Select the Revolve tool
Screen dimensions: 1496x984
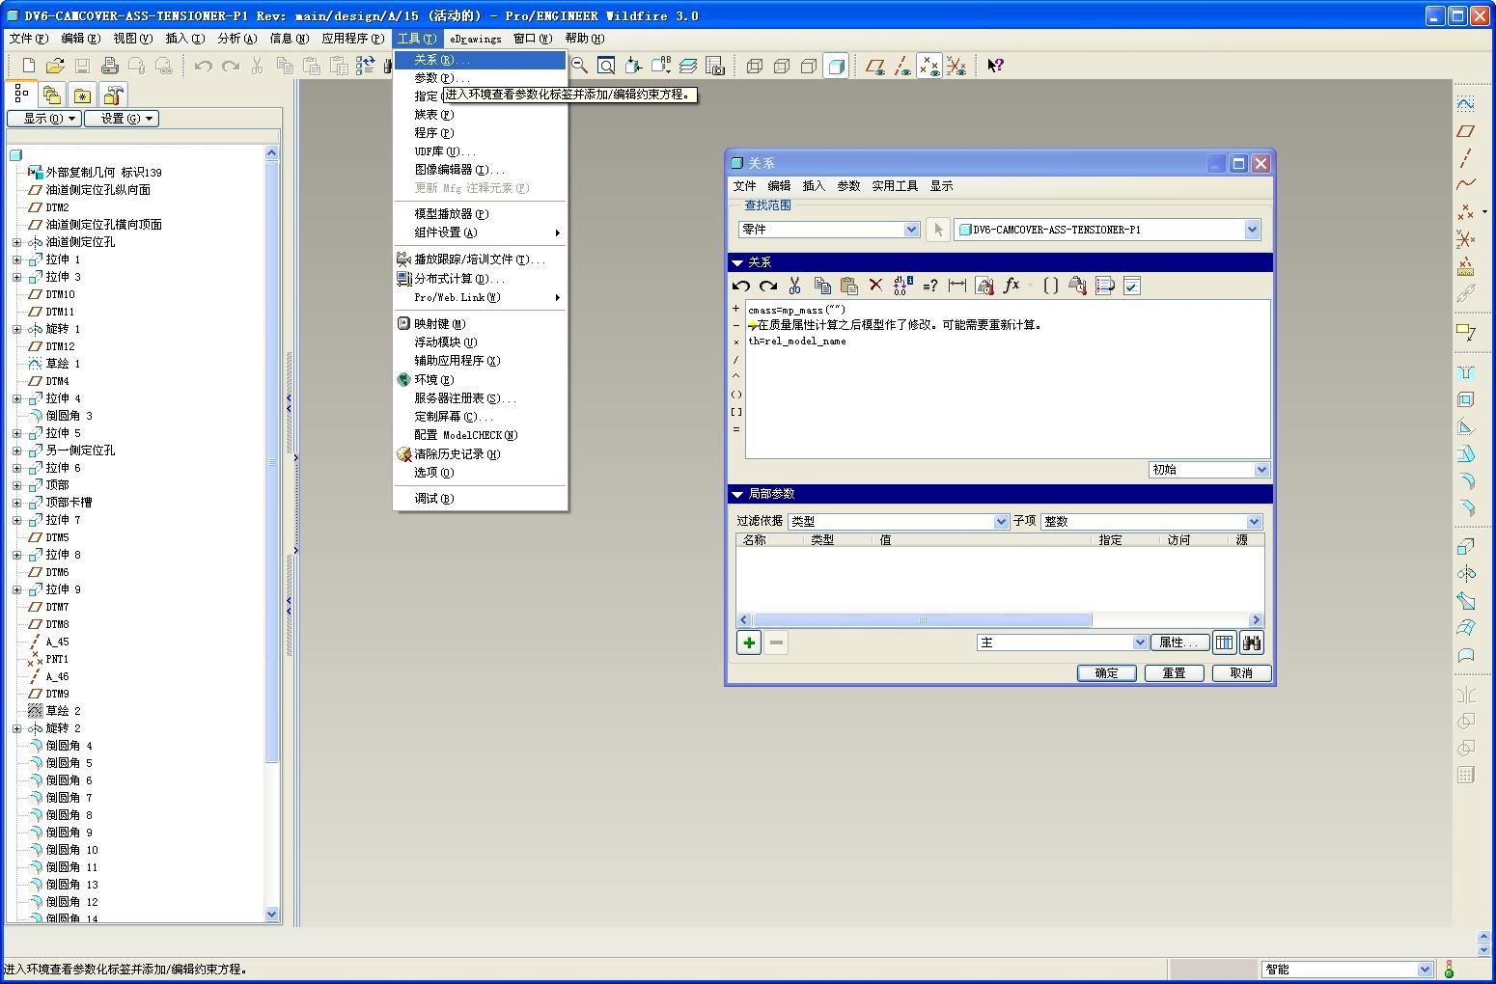[x=1465, y=574]
